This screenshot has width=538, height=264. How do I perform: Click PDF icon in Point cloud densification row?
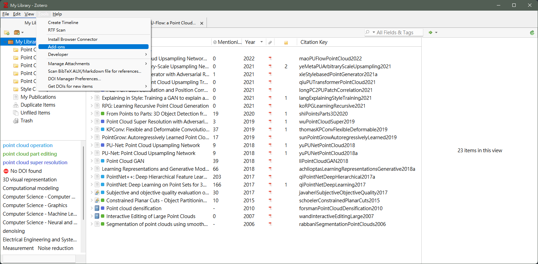(x=270, y=208)
